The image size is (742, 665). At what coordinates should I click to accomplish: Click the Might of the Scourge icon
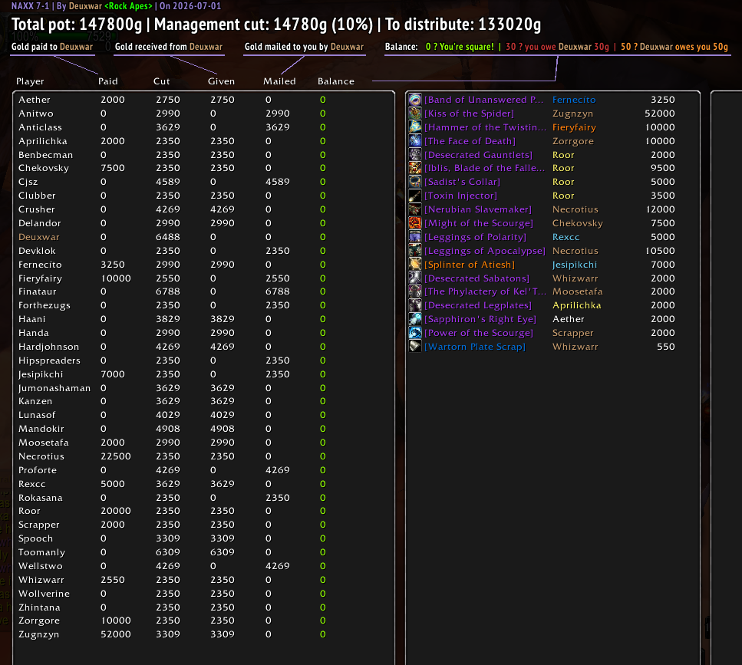click(x=415, y=222)
